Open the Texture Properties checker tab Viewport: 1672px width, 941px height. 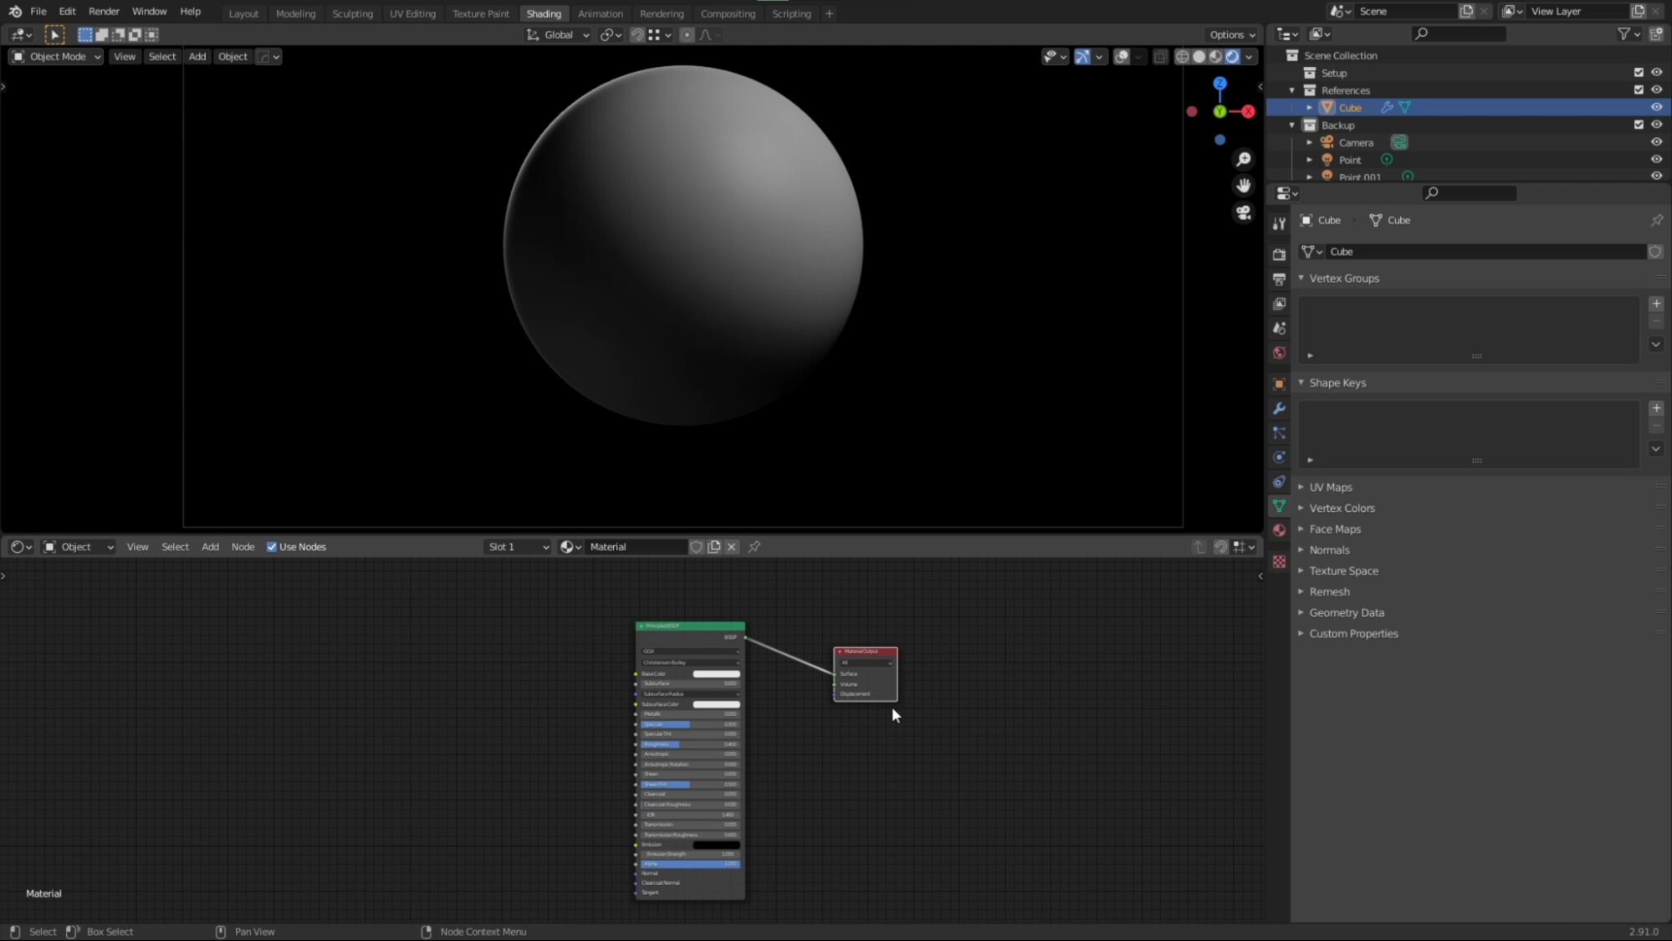(x=1279, y=562)
